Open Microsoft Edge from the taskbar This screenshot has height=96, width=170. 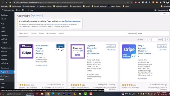click(x=53, y=94)
